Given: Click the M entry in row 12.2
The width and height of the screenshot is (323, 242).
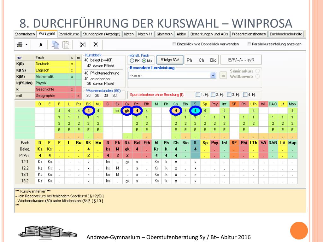Looking at the screenshot, I should click(x=117, y=168).
